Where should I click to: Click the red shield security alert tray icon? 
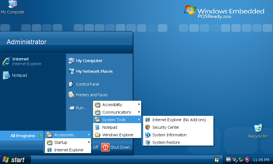(247, 160)
